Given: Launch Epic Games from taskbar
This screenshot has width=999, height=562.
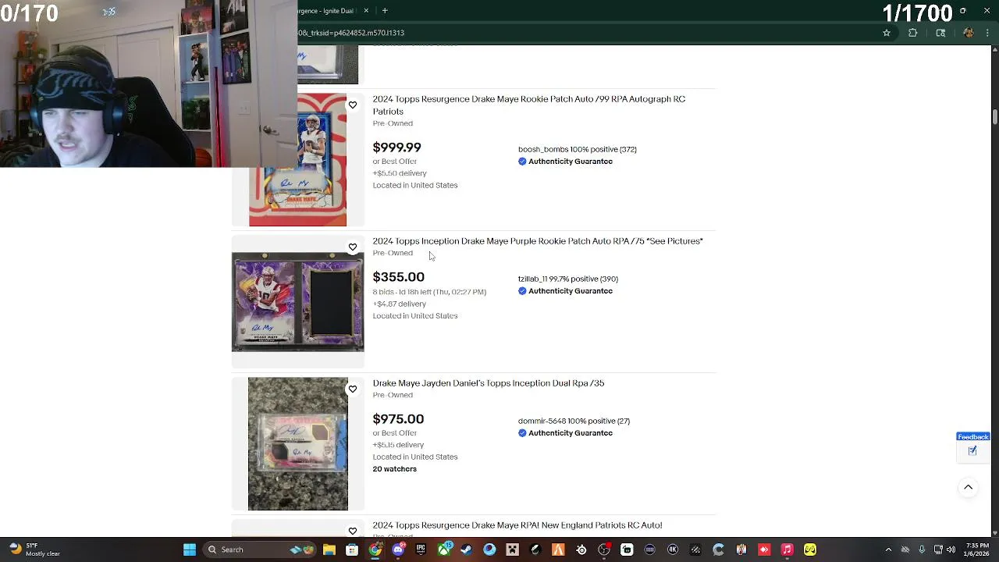Looking at the screenshot, I should (421, 550).
